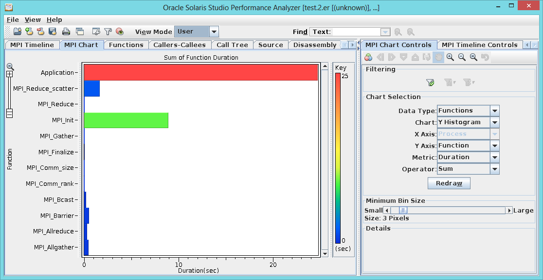This screenshot has width=543, height=280.
Task: Click the magnifier icon above the vertical zoom slider
Action: click(x=10, y=66)
